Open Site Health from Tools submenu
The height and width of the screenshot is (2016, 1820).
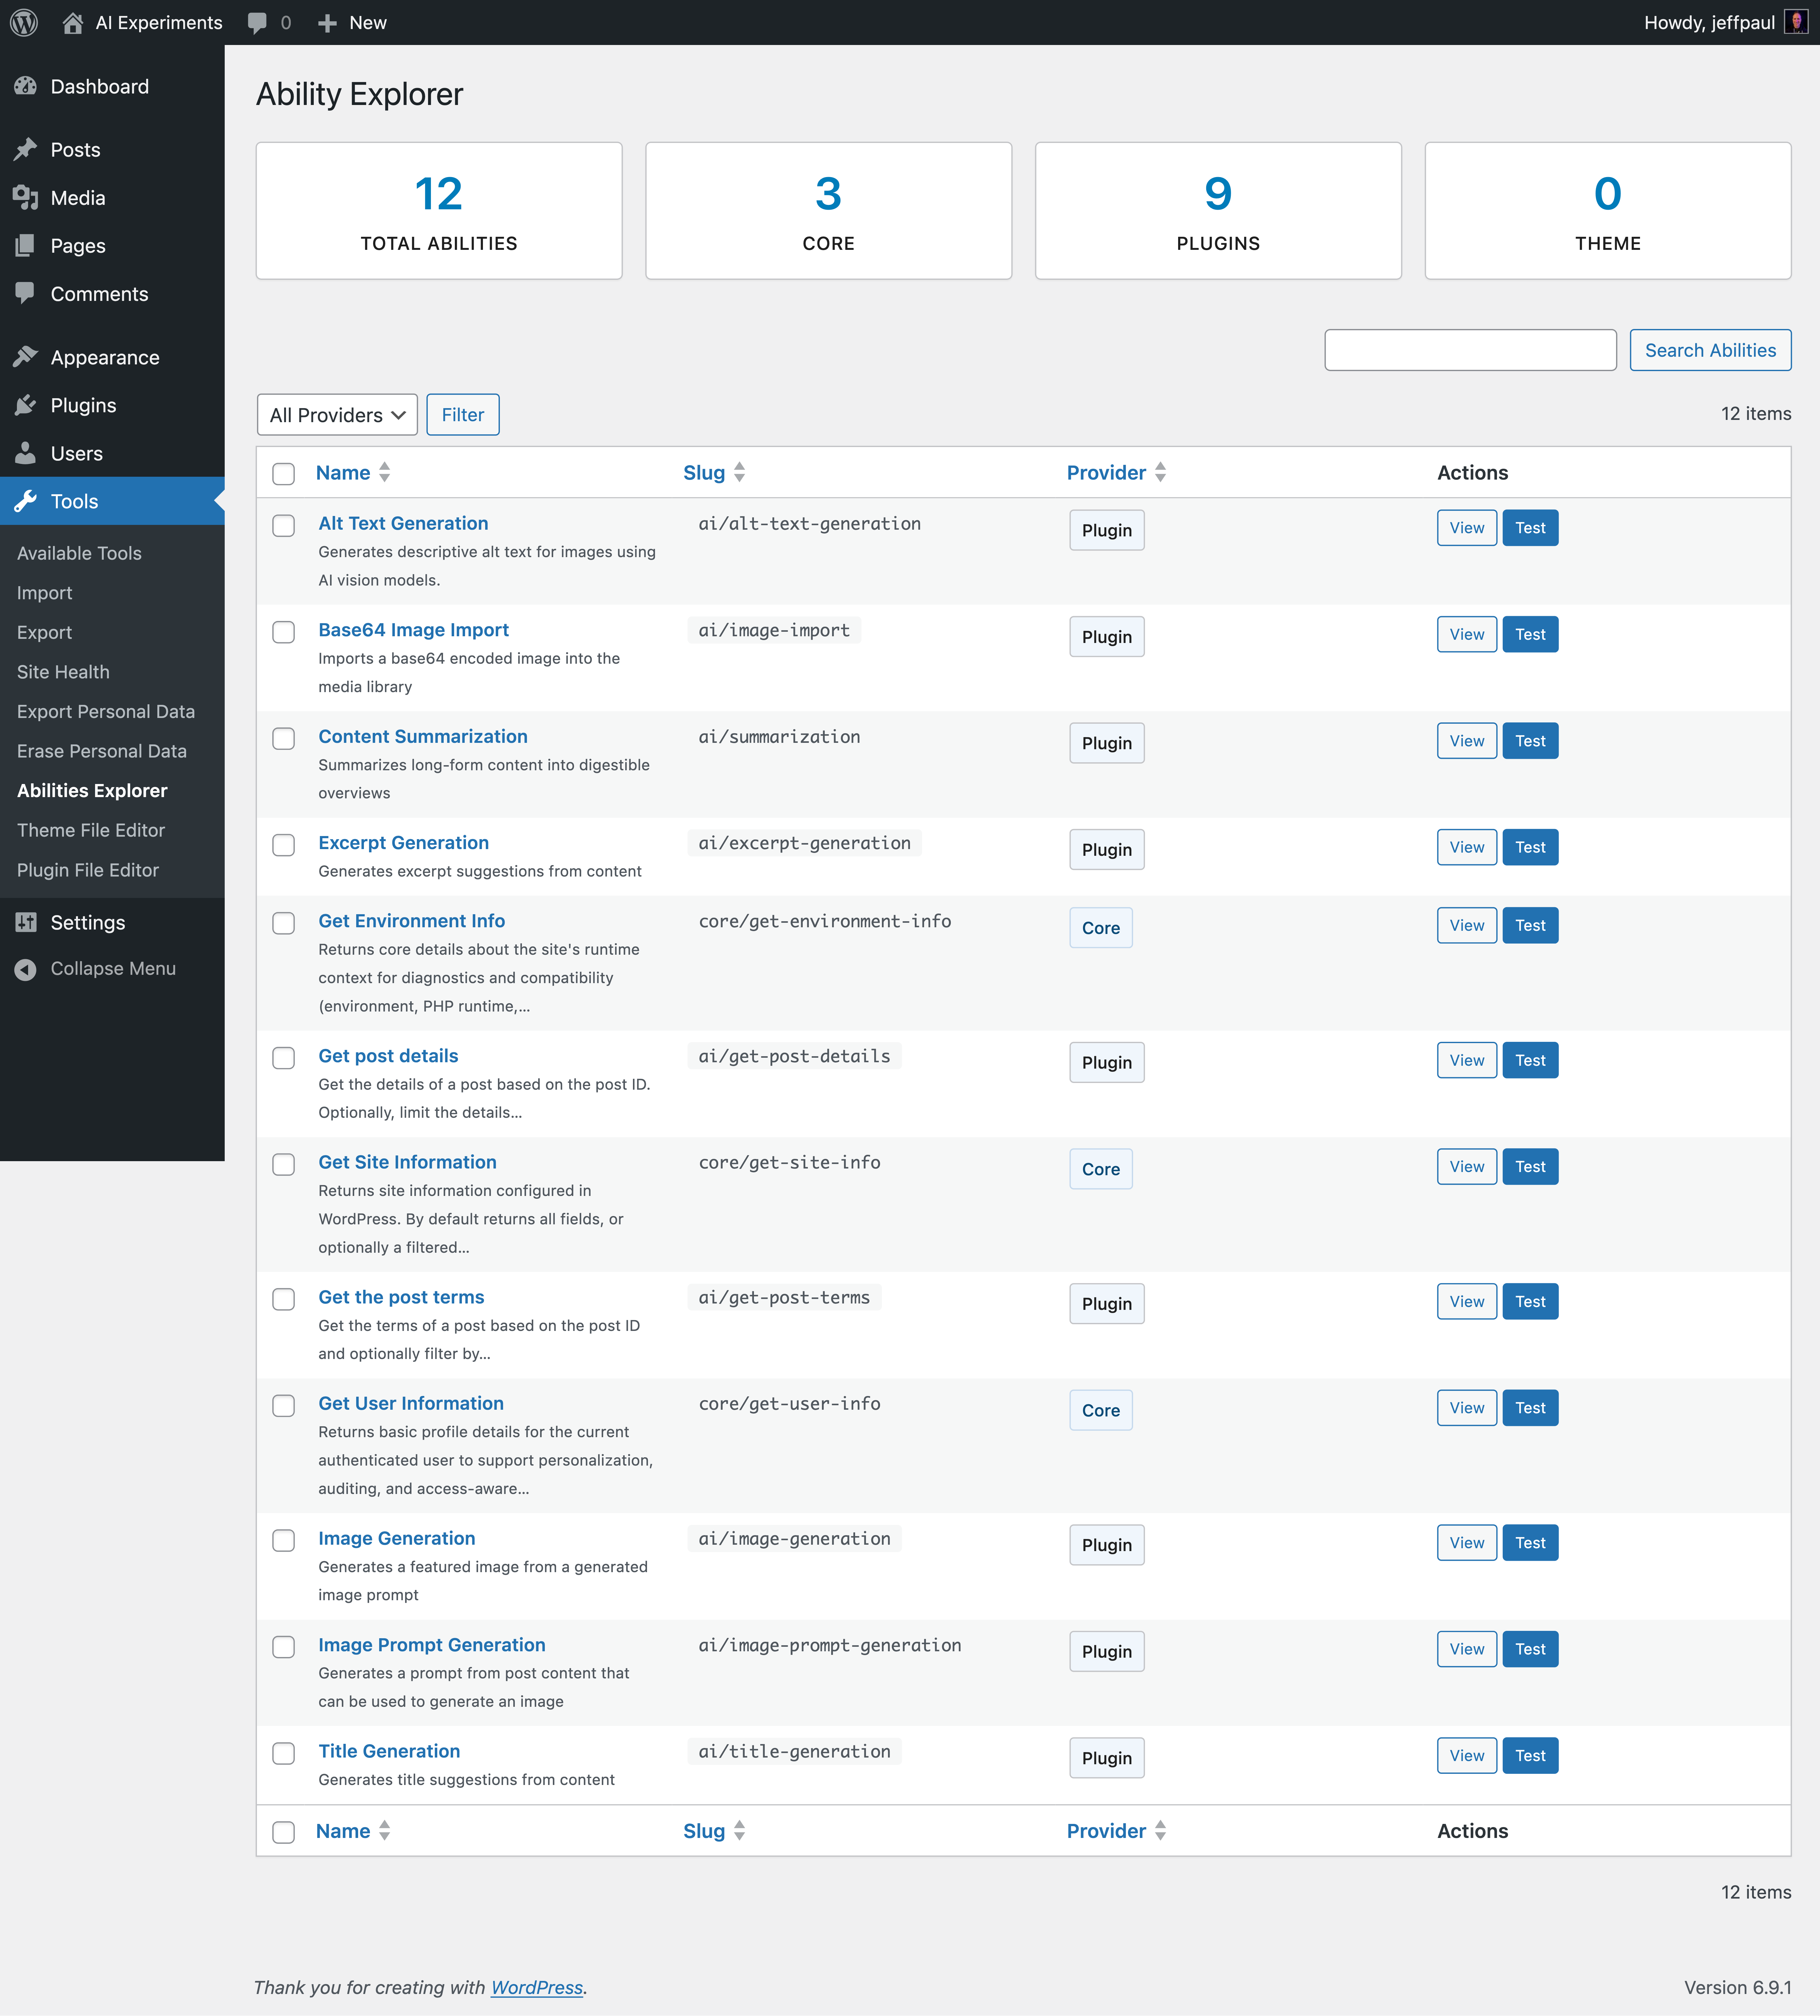(63, 672)
